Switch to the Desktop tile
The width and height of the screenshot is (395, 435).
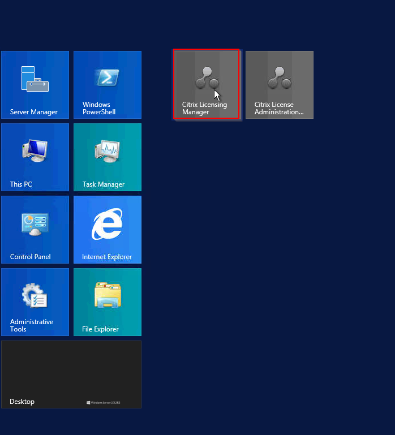pyautogui.click(x=71, y=374)
